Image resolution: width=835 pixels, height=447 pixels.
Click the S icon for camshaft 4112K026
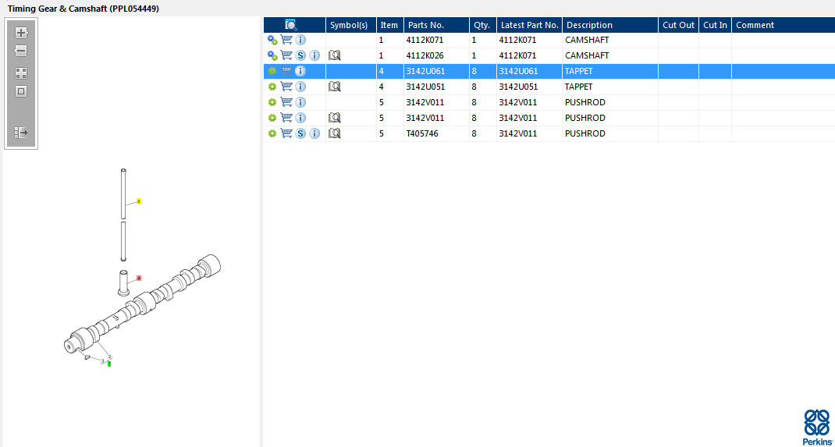300,55
